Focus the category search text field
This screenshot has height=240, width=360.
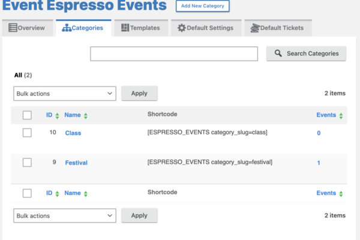click(x=174, y=53)
